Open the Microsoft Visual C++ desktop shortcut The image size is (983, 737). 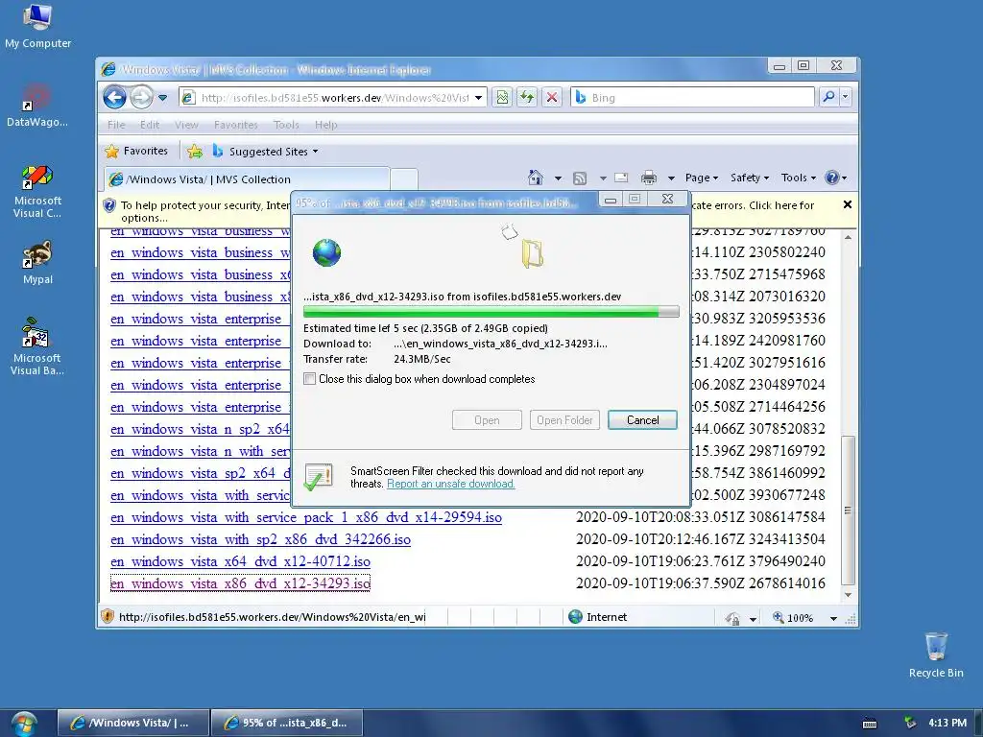[37, 191]
